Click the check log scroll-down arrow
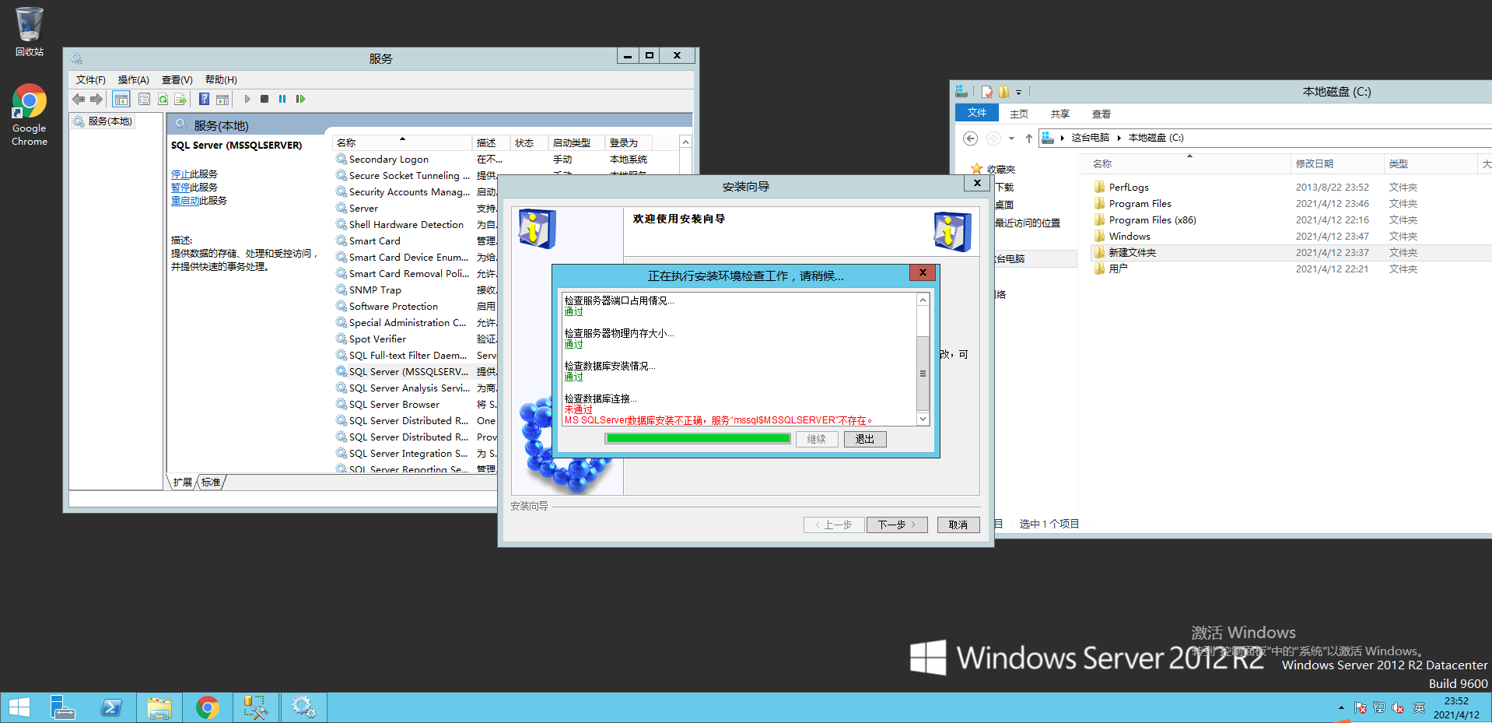The width and height of the screenshot is (1492, 723). coord(923,419)
